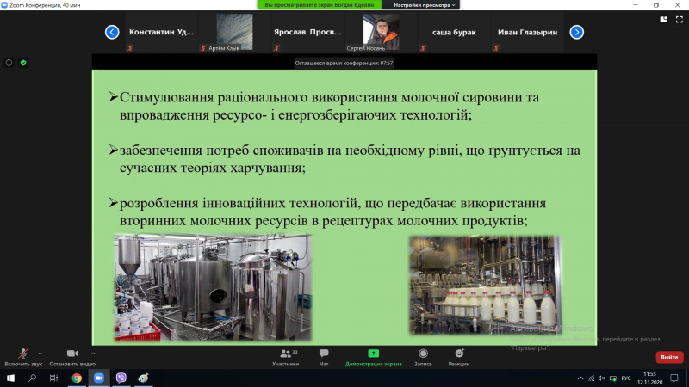Open Viber from taskbar
This screenshot has height=387, width=689.
point(121,378)
